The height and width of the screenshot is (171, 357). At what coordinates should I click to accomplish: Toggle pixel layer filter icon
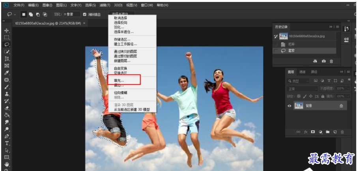[x=316, y=81]
